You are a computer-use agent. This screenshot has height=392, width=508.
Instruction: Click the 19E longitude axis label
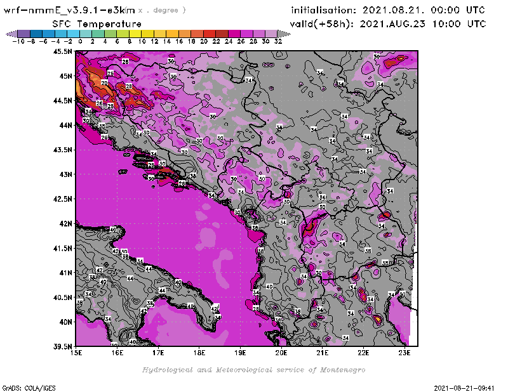click(240, 352)
